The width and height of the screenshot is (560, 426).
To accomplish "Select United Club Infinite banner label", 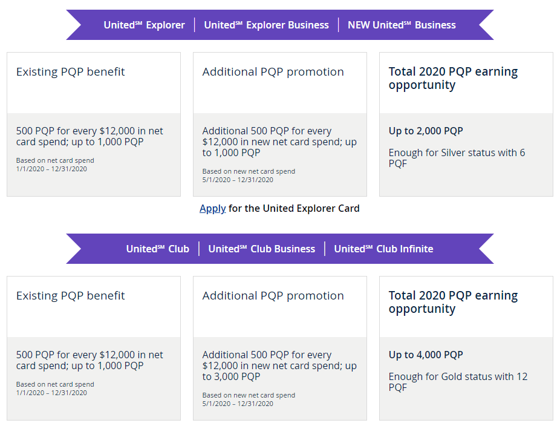I will pos(383,249).
